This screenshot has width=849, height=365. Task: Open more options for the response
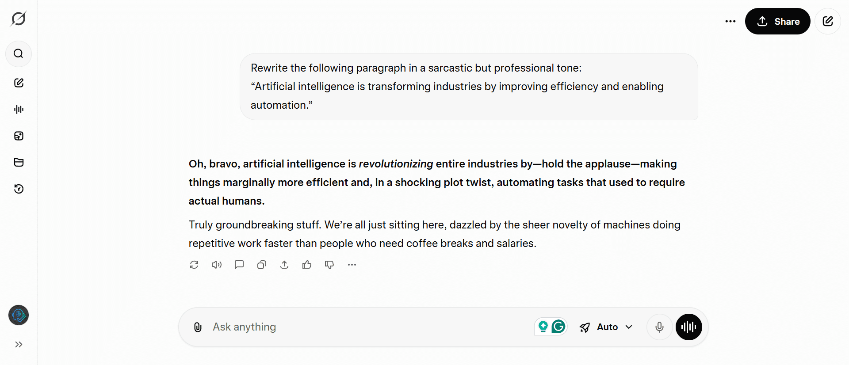coord(352,264)
